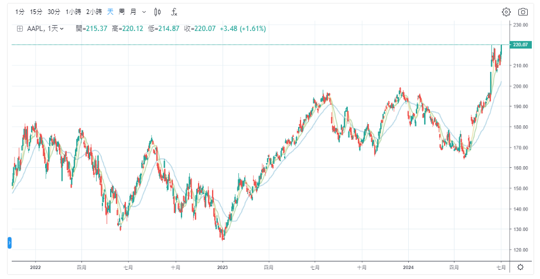Open the fx indicators menu
The height and width of the screenshot is (279, 540).
[x=175, y=12]
